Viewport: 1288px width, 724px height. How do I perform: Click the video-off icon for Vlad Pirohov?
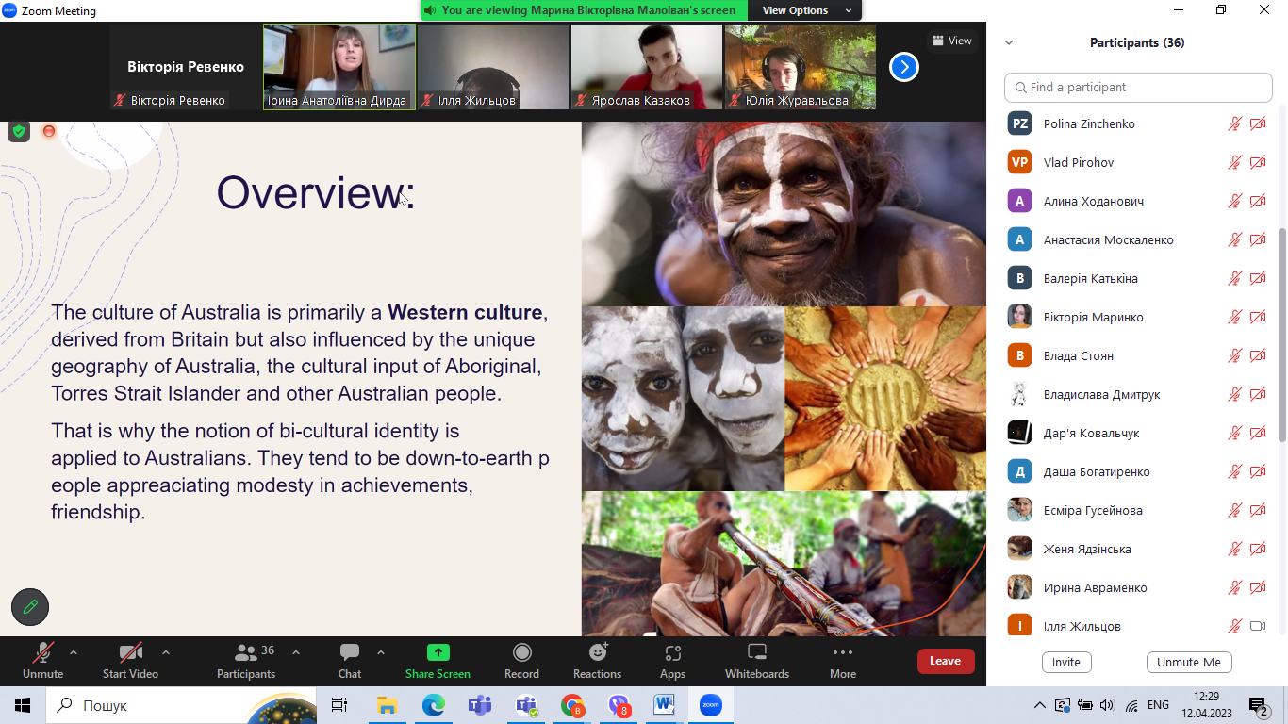pyautogui.click(x=1258, y=162)
